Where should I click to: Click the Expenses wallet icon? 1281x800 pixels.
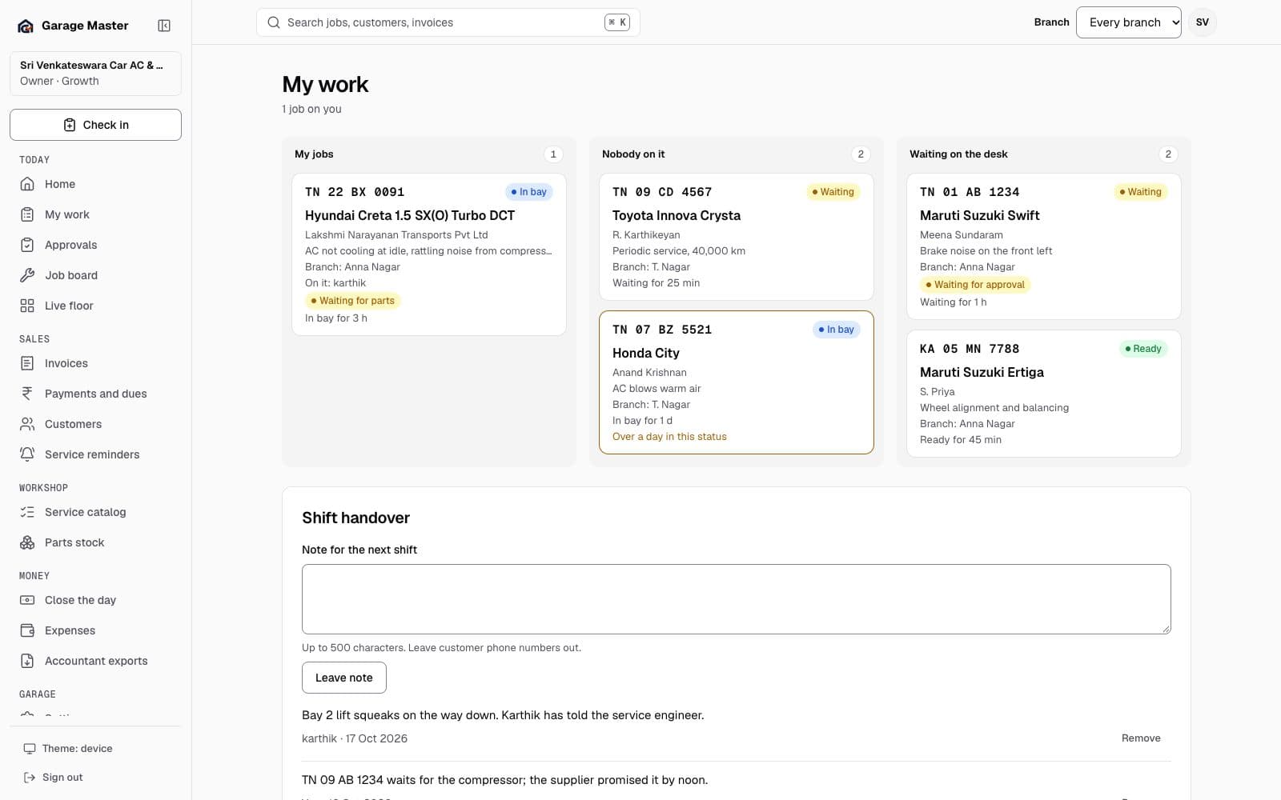point(27,630)
